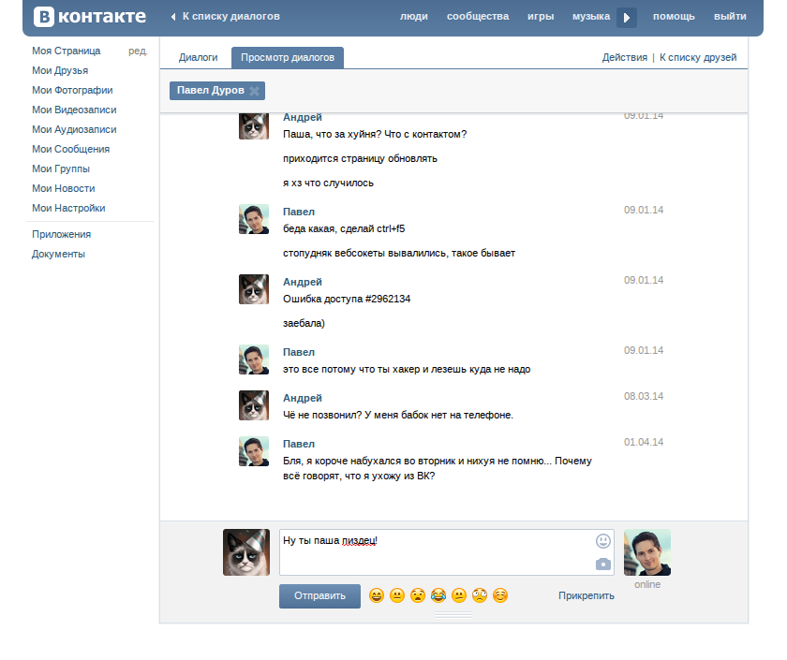Click Павел's avatar beside the хакер message
The width and height of the screenshot is (787, 660).
coord(254,359)
